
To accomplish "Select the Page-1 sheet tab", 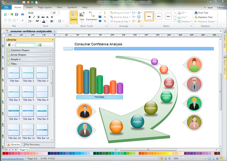I will point(23,150).
